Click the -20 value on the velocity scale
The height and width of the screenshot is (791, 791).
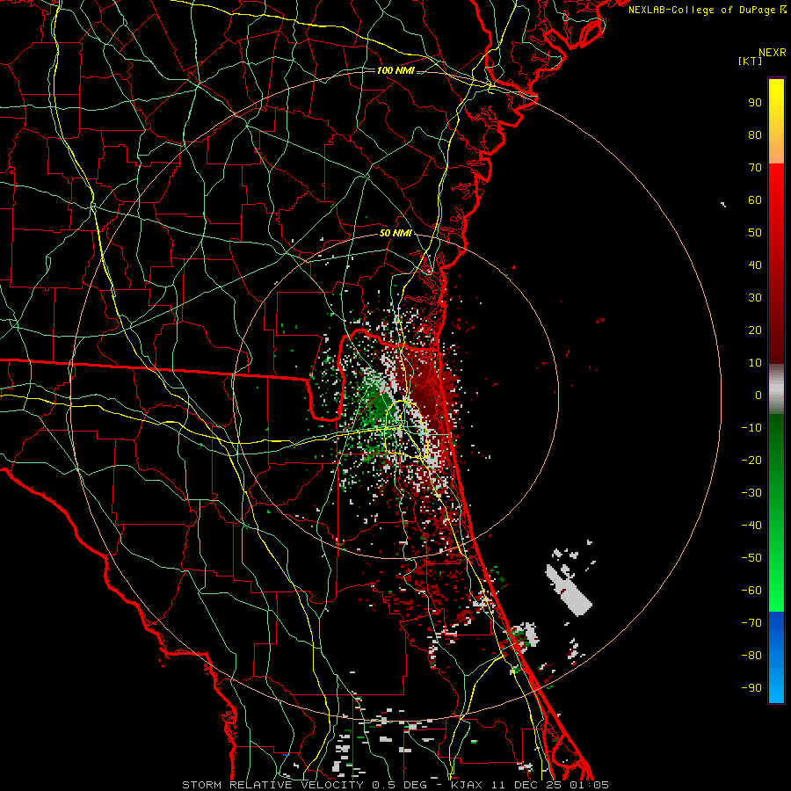pyautogui.click(x=751, y=460)
